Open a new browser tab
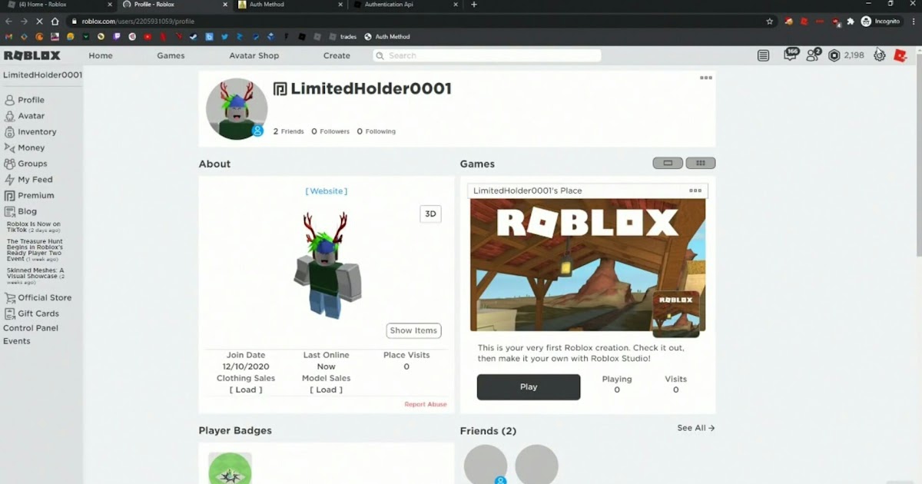Image resolution: width=922 pixels, height=484 pixels. point(473,5)
